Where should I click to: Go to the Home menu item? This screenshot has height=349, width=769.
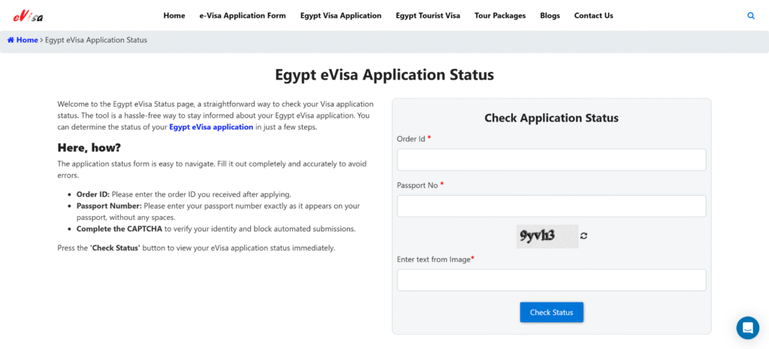[x=174, y=16]
